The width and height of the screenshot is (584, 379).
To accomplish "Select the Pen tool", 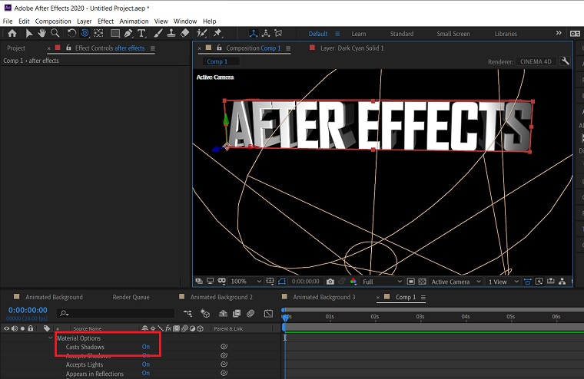I will (128, 34).
